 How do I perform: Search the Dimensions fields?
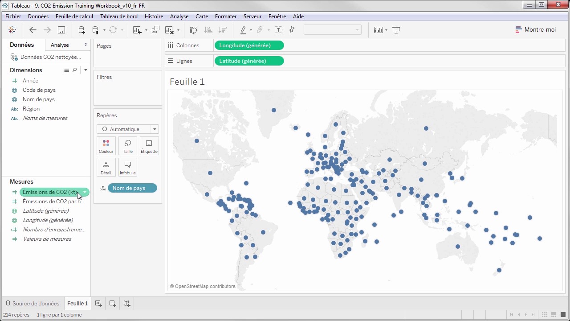pos(75,70)
